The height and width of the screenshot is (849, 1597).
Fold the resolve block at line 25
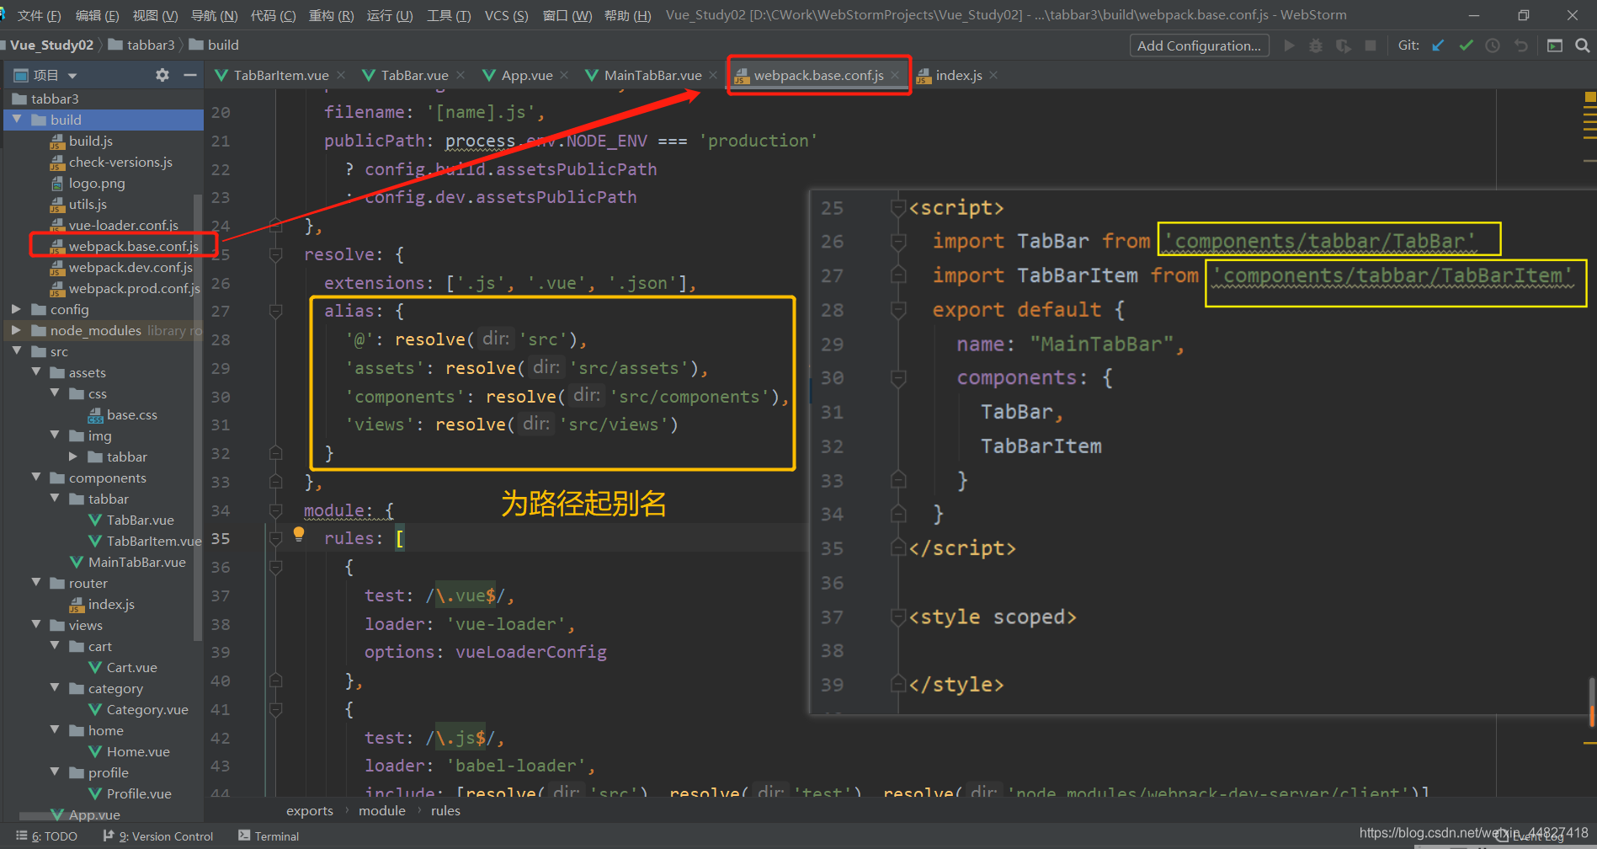point(275,254)
